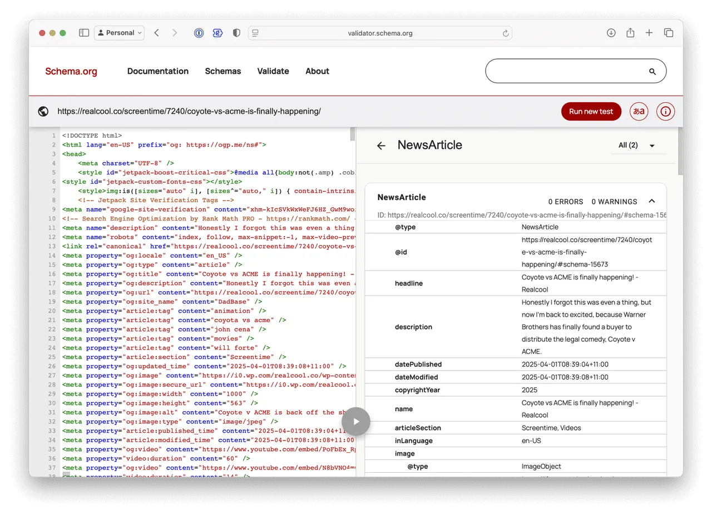Click the Safari sidebar toggle icon
Image resolution: width=712 pixels, height=515 pixels.
coord(84,33)
